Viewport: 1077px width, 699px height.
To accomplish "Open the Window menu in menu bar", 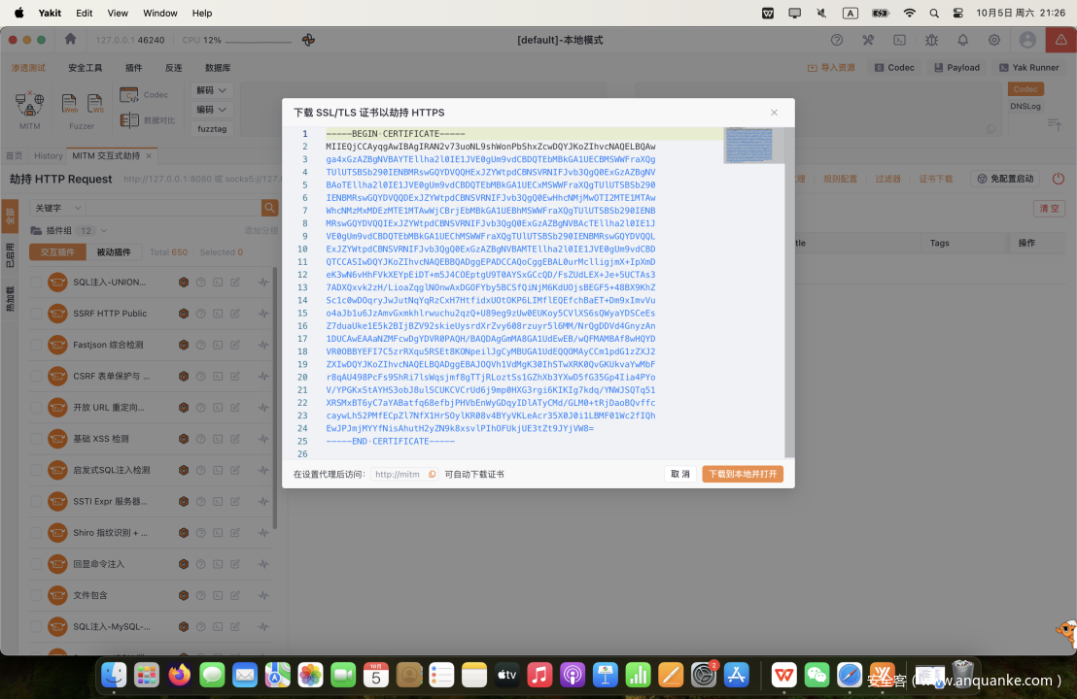I will 160,13.
